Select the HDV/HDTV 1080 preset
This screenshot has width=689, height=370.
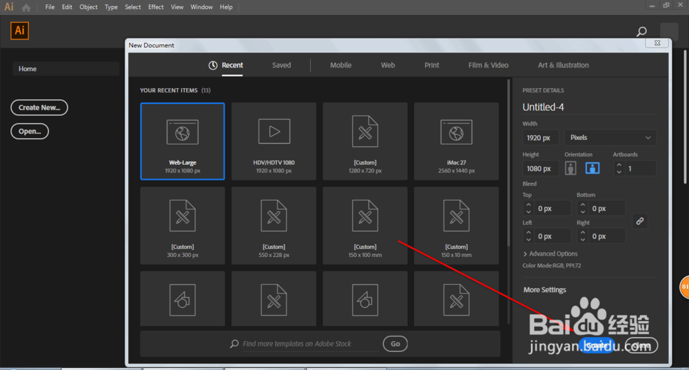tap(274, 141)
